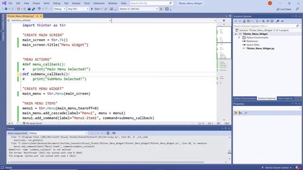Switch to the Team Explorer tab
This screenshot has height=170, width=303.
pos(285,98)
